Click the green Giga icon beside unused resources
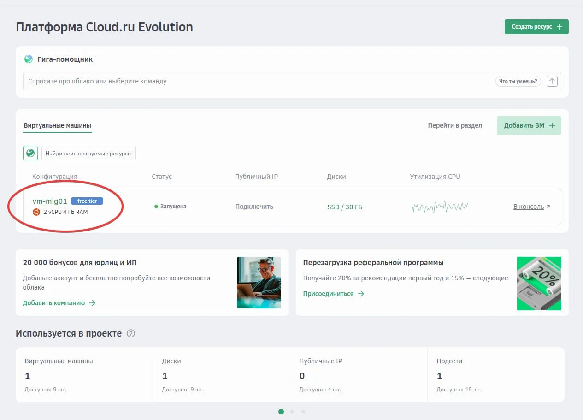 30,153
